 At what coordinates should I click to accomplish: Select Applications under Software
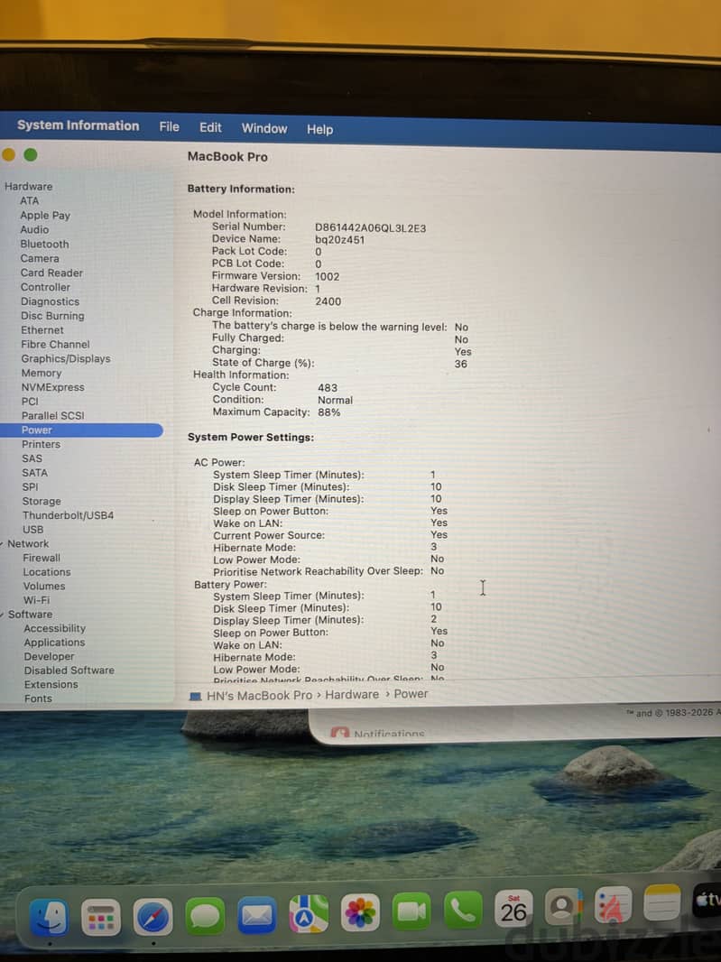click(55, 643)
